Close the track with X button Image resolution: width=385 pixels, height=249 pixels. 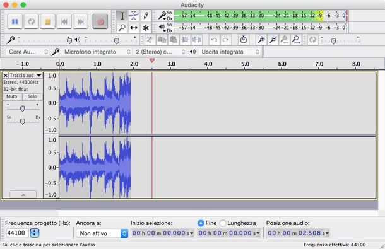coord(6,75)
